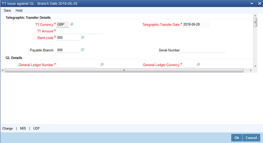Click the Serial Number label
263x143 pixels.
pos(169,50)
